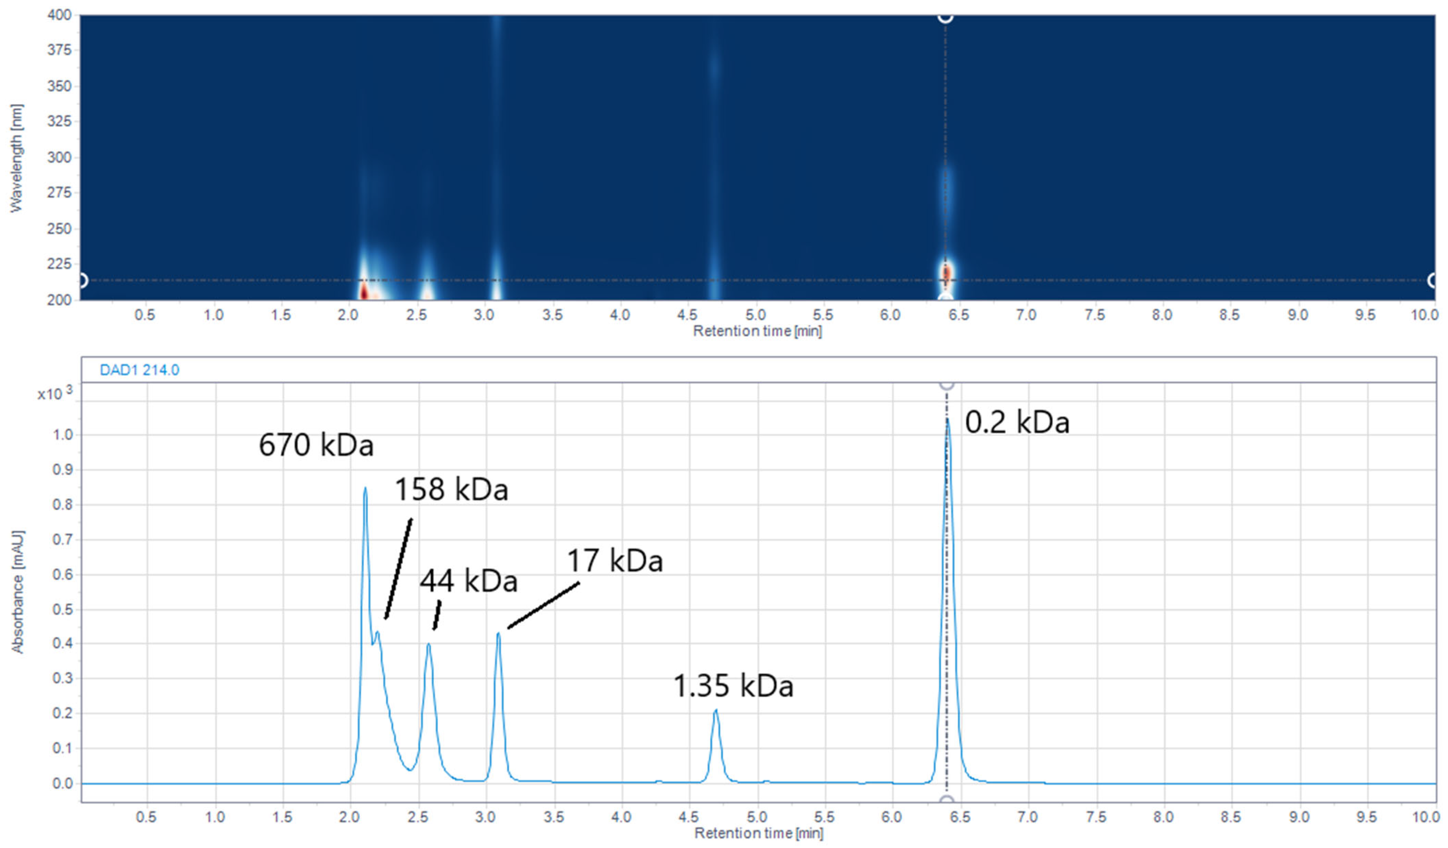Click the top handle of the heatmap vertical cursor
The width and height of the screenshot is (1448, 848).
tap(945, 17)
